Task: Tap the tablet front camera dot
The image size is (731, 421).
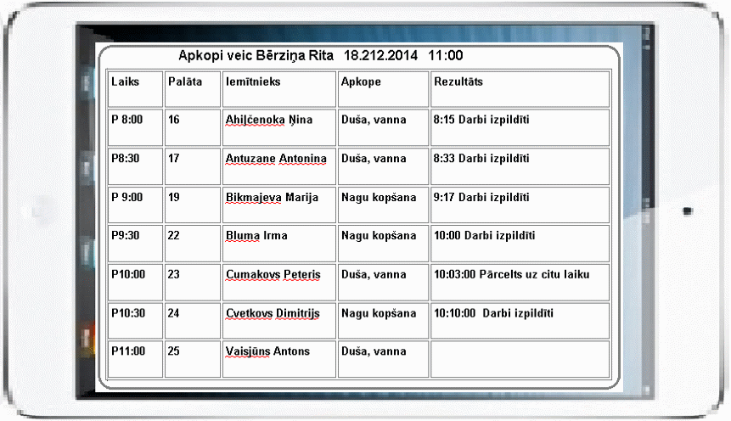Action: pos(687,210)
